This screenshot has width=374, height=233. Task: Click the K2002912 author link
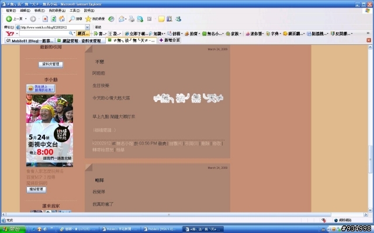pos(102,144)
